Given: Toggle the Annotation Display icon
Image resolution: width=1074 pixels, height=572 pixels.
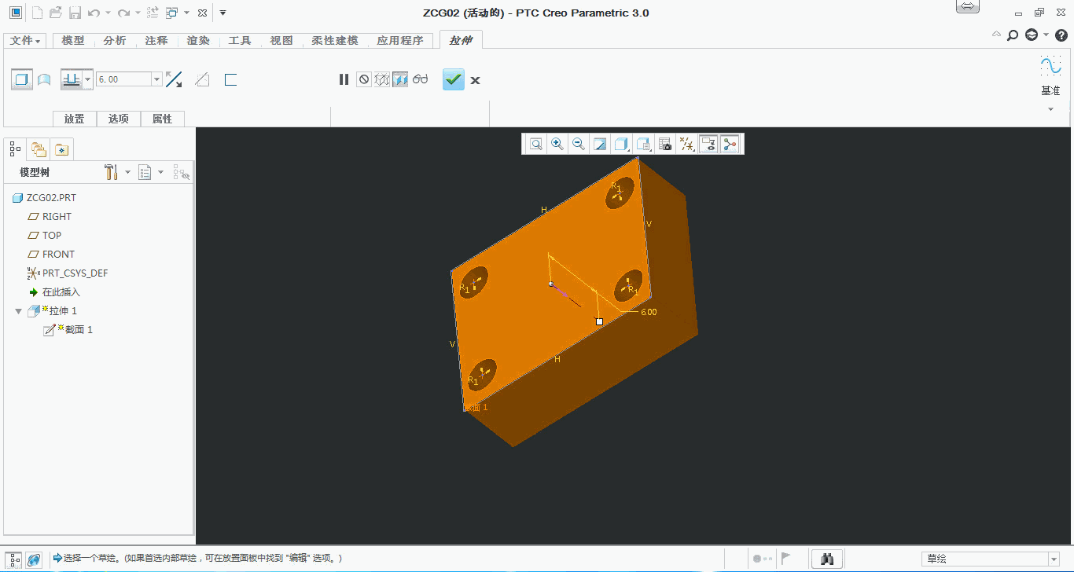Looking at the screenshot, I should (708, 144).
